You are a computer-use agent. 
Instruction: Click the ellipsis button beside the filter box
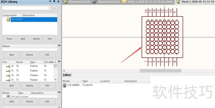55,9
